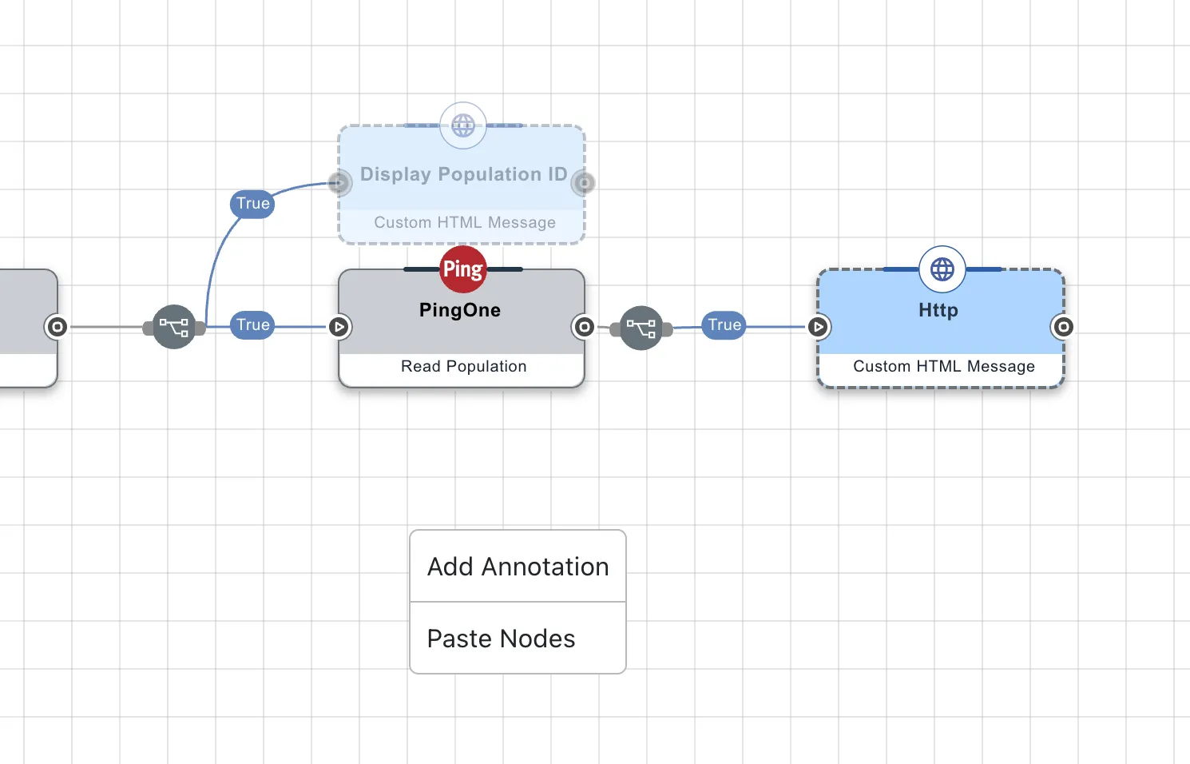
Task: Select the partially visible gray node on the left
Action: tap(28, 328)
